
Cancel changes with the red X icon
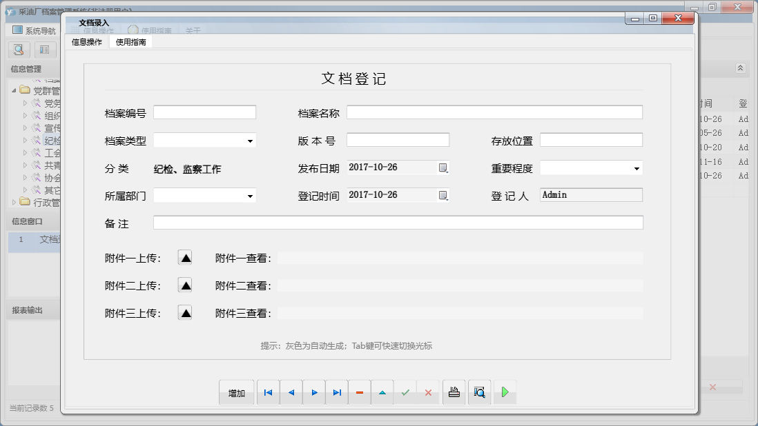[428, 392]
